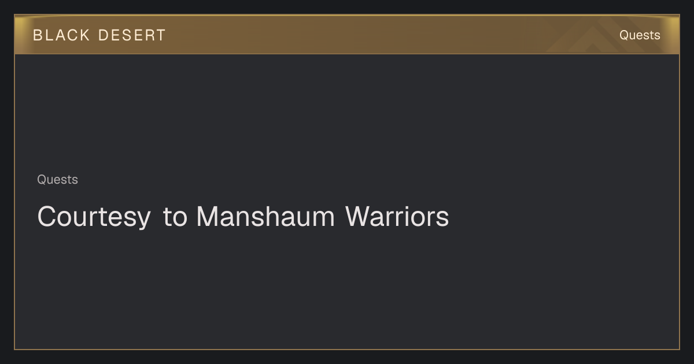Viewport: 694px width, 364px height.
Task: Click the BLACK DESERT logo text
Action: click(x=99, y=35)
